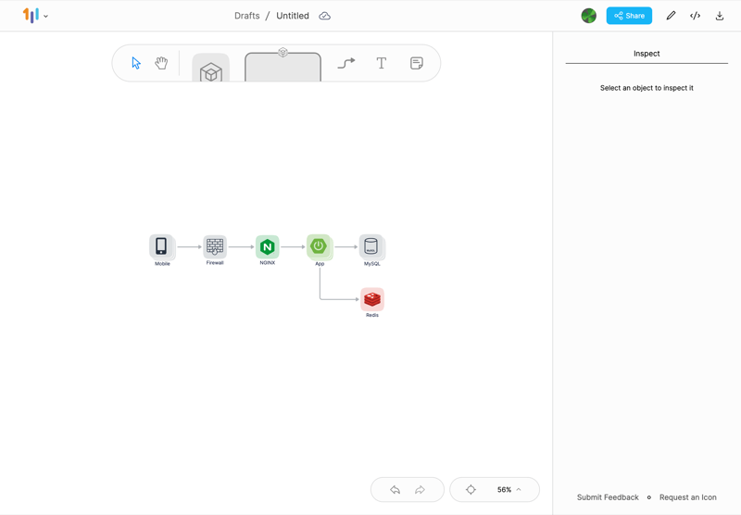Click the Untitled document title

coord(293,16)
